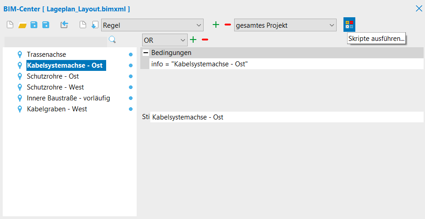Remove the rule with the top red minus
This screenshot has width=425, height=219.
point(228,25)
